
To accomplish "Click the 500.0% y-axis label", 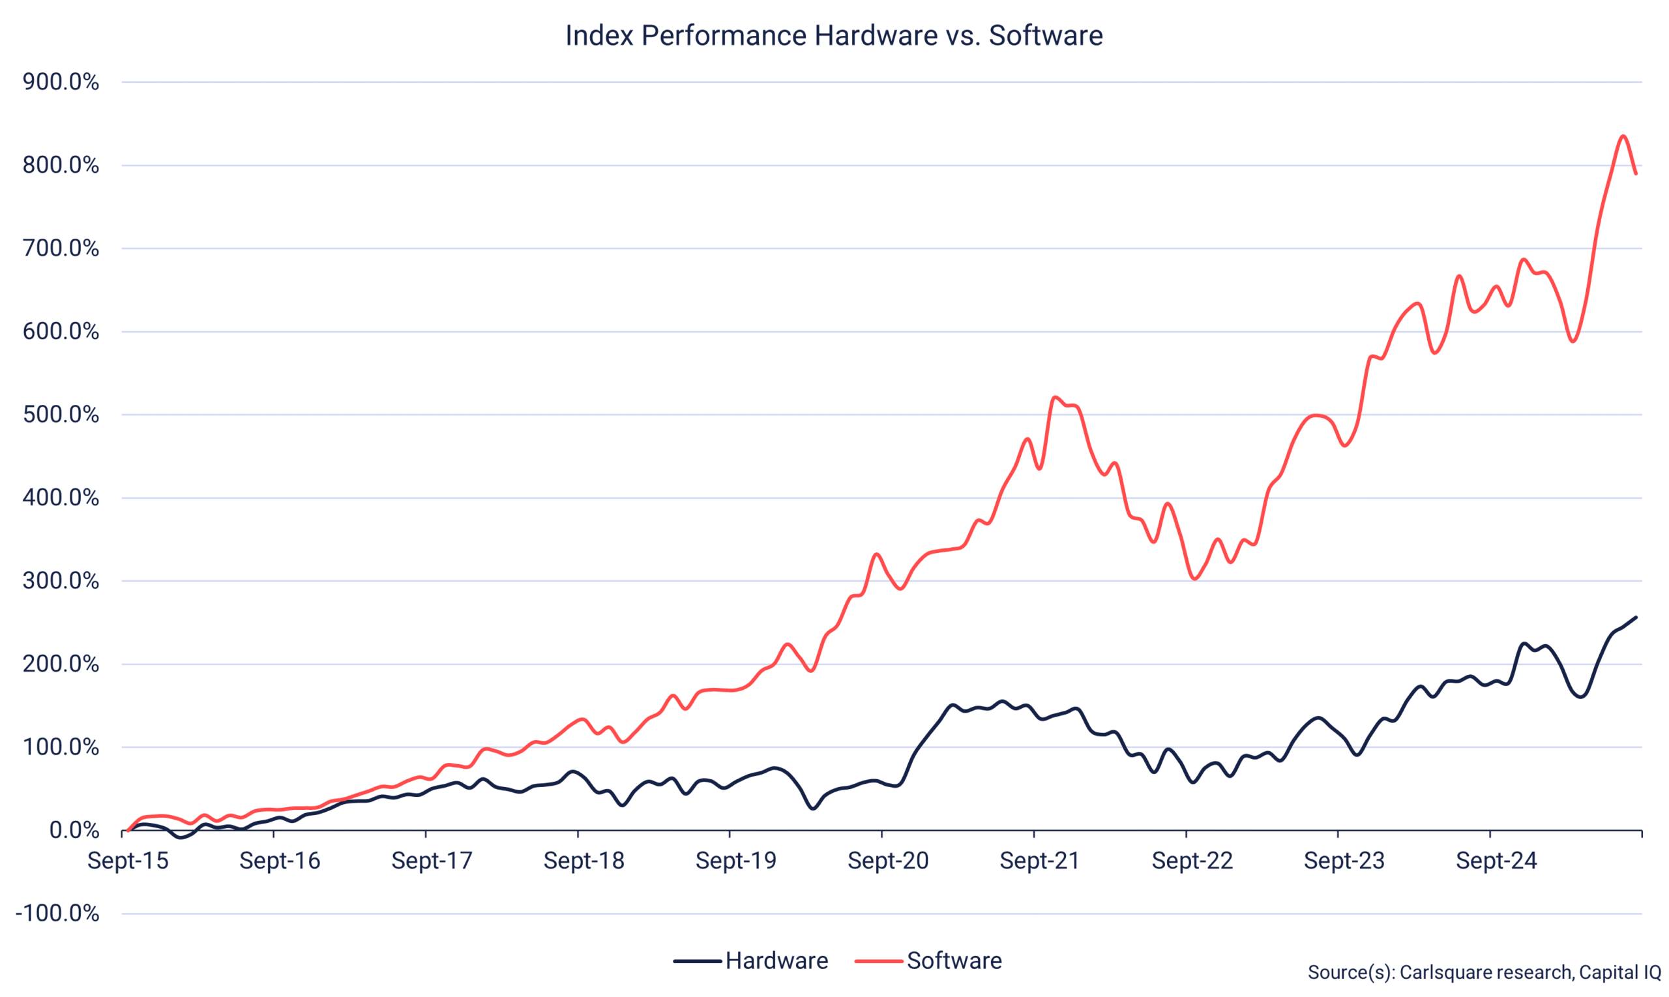I will [x=61, y=415].
